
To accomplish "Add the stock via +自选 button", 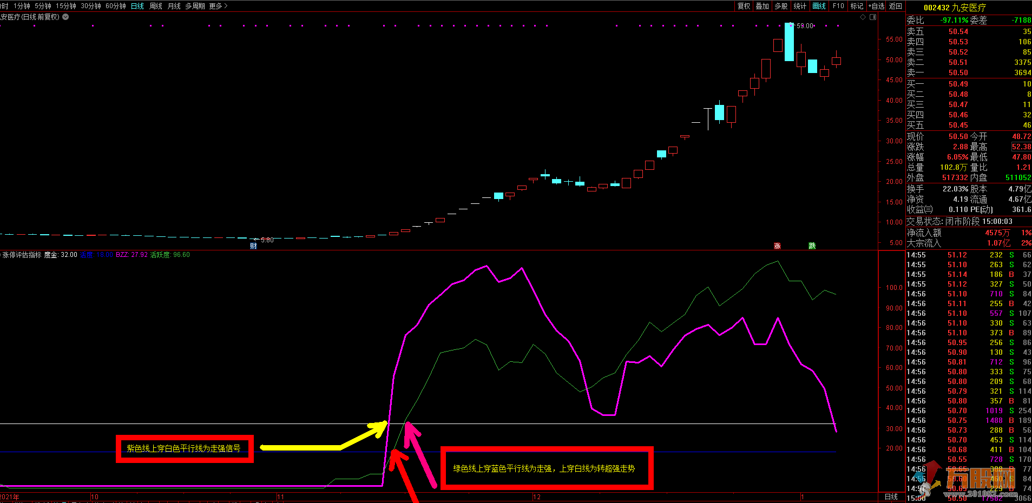I will pyautogui.click(x=877, y=6).
